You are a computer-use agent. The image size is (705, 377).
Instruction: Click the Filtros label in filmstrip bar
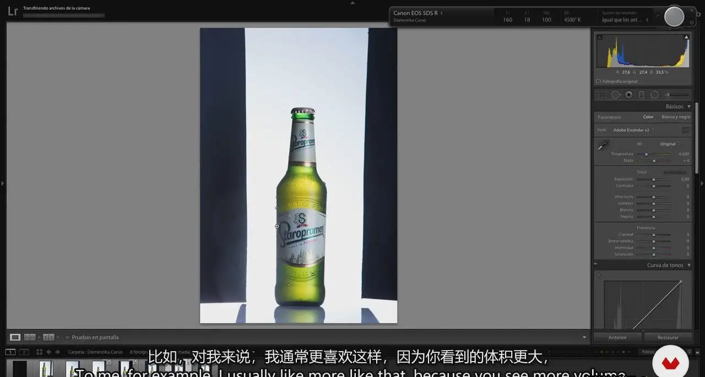pyautogui.click(x=648, y=352)
